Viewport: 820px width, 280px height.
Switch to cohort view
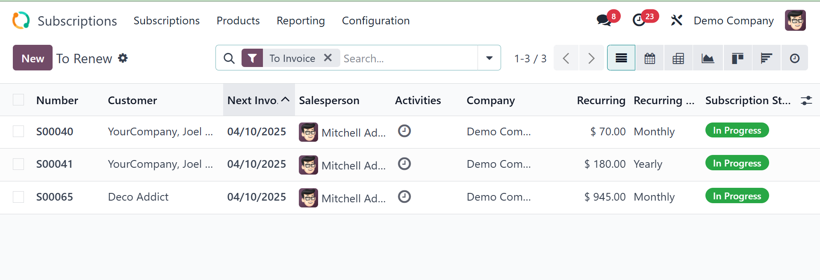[766, 58]
